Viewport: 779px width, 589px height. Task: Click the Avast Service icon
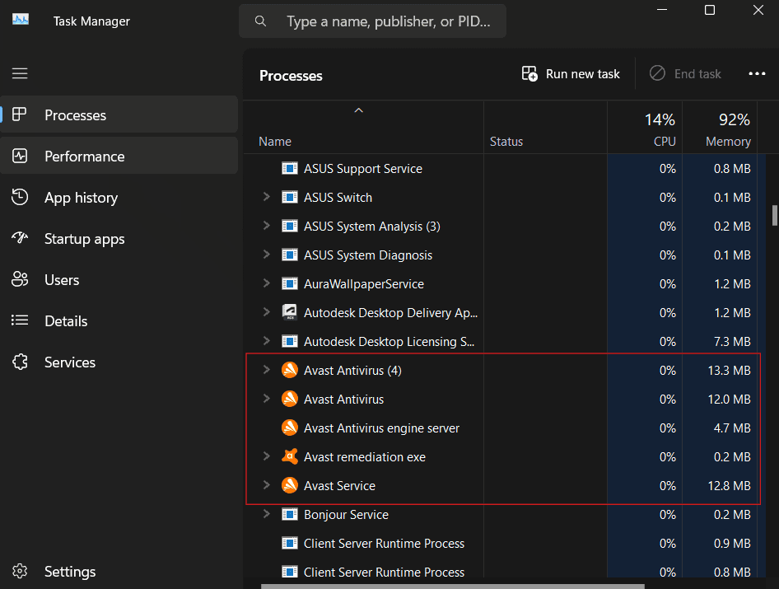(290, 485)
